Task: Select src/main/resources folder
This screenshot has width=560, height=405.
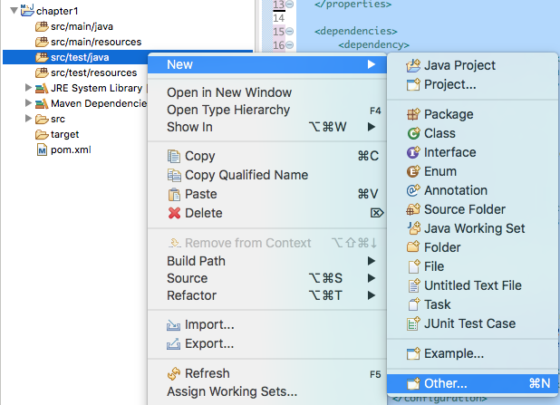Action: [x=96, y=42]
